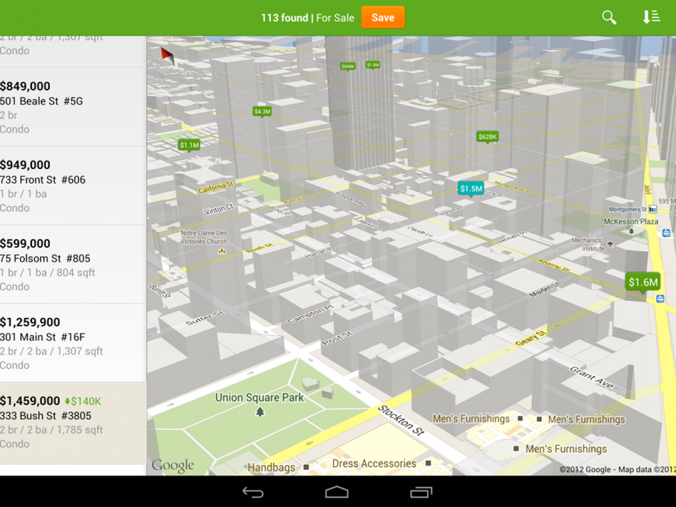Tap the $1.9M map marker
The height and width of the screenshot is (507, 676).
(x=372, y=65)
